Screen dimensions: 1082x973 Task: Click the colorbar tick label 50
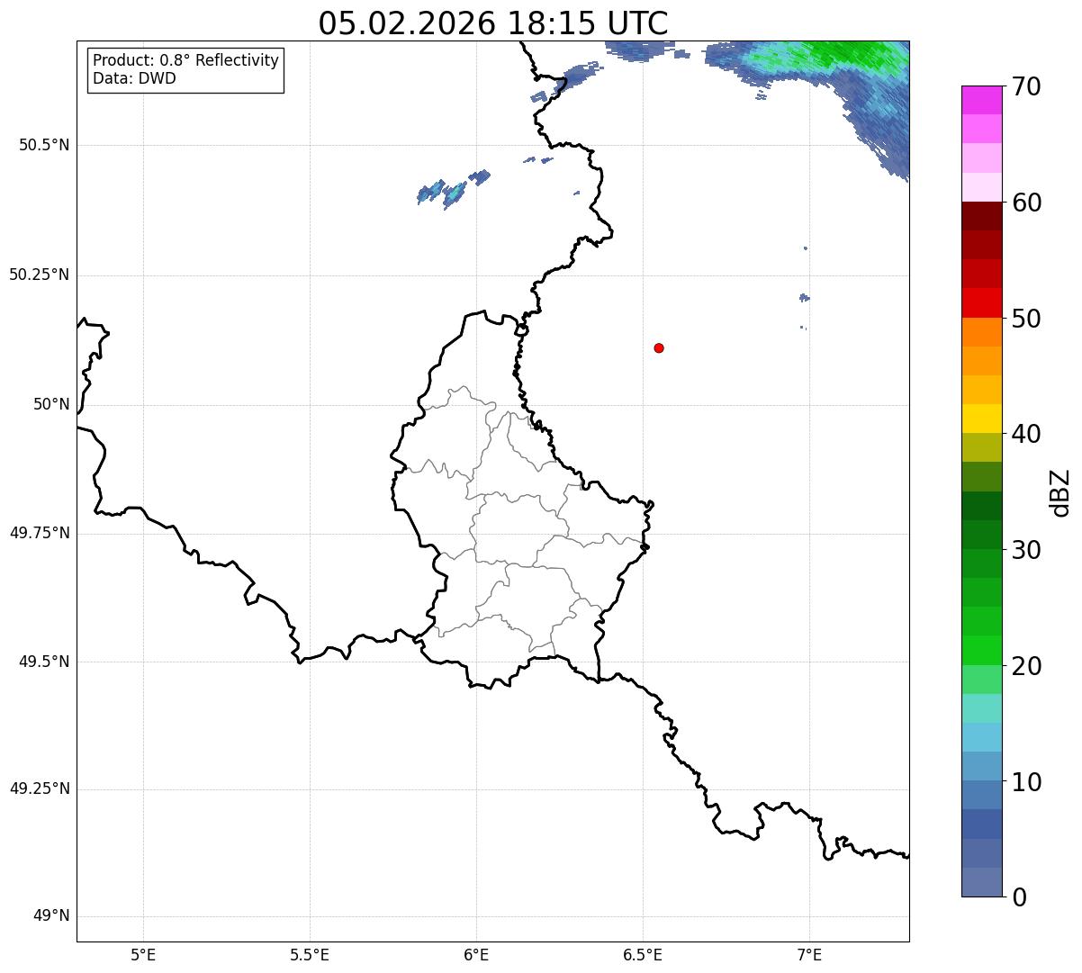pyautogui.click(x=1026, y=319)
